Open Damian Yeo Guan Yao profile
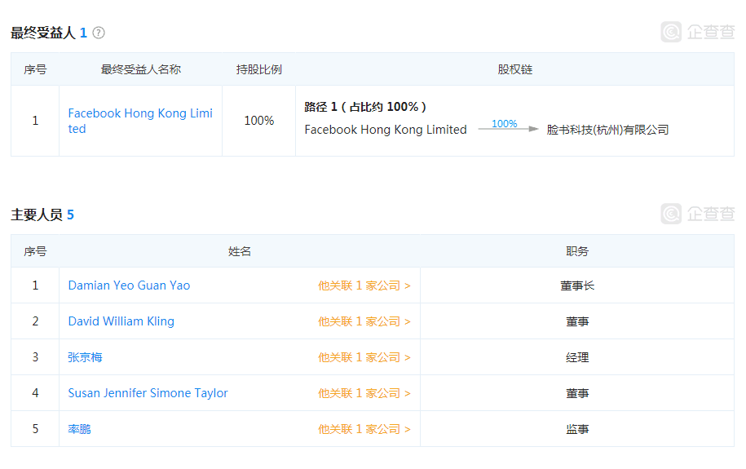This screenshot has height=469, width=746. coord(129,285)
